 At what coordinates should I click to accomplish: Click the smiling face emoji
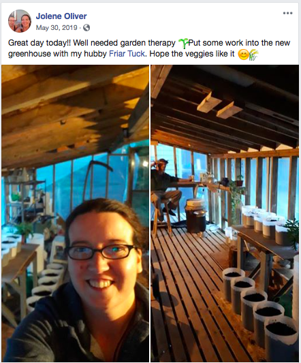[x=243, y=55]
